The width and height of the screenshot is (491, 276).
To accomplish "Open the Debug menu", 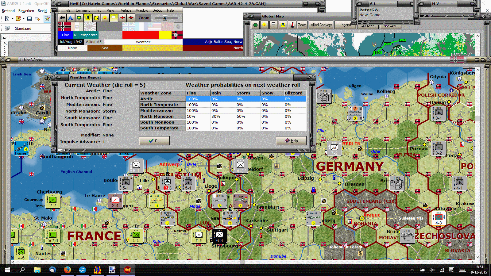I will pyautogui.click(x=157, y=10).
